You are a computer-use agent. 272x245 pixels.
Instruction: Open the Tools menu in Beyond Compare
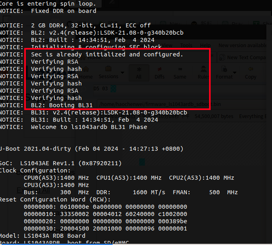tap(186, 46)
